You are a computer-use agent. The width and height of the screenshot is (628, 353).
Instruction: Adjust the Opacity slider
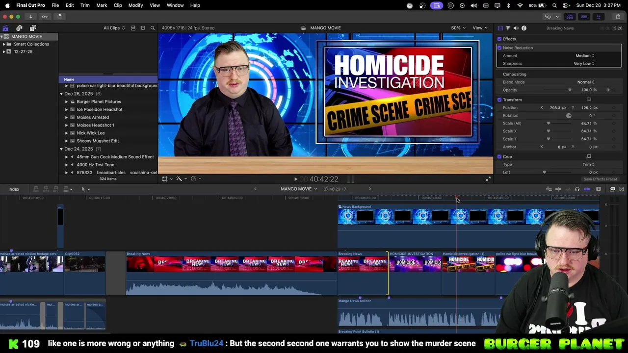(557, 90)
